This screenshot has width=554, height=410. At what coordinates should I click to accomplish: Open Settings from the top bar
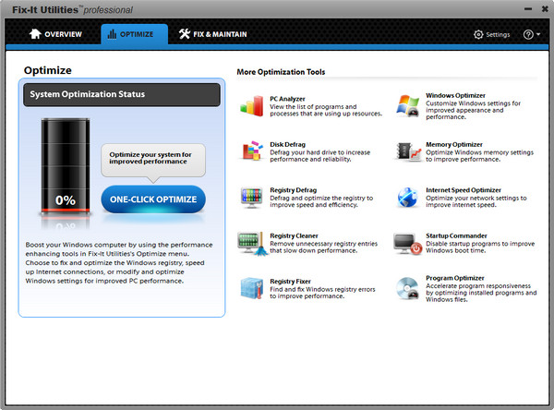[491, 34]
